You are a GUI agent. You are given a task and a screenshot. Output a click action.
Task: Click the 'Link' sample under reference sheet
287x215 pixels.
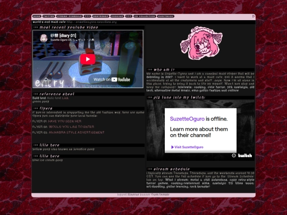[x=65, y=98]
